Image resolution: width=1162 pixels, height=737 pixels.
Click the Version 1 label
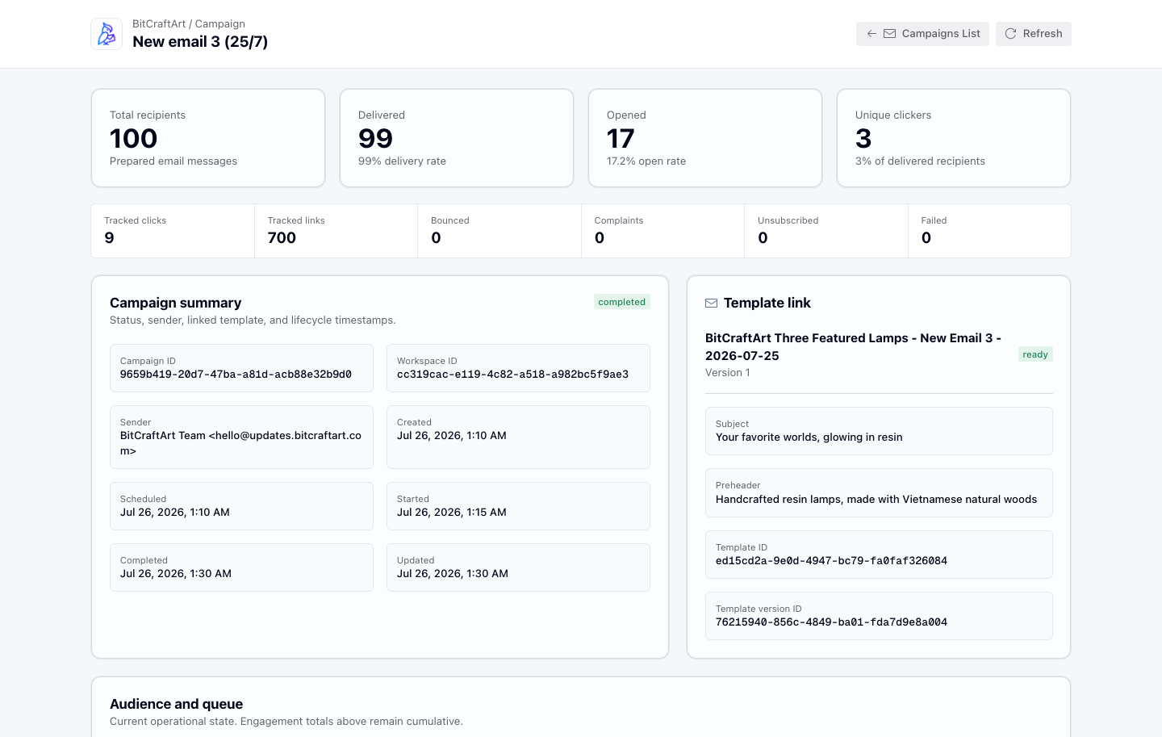click(728, 373)
